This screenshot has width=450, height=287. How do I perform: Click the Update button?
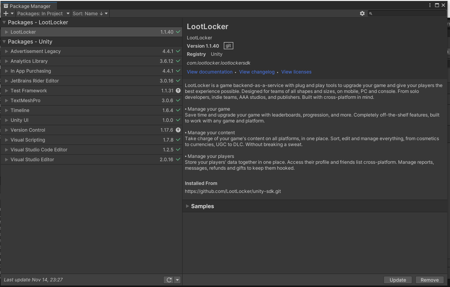point(398,280)
